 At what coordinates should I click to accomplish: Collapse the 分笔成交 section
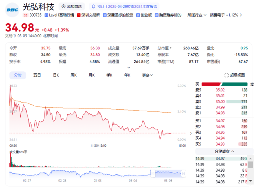tap(224, 151)
